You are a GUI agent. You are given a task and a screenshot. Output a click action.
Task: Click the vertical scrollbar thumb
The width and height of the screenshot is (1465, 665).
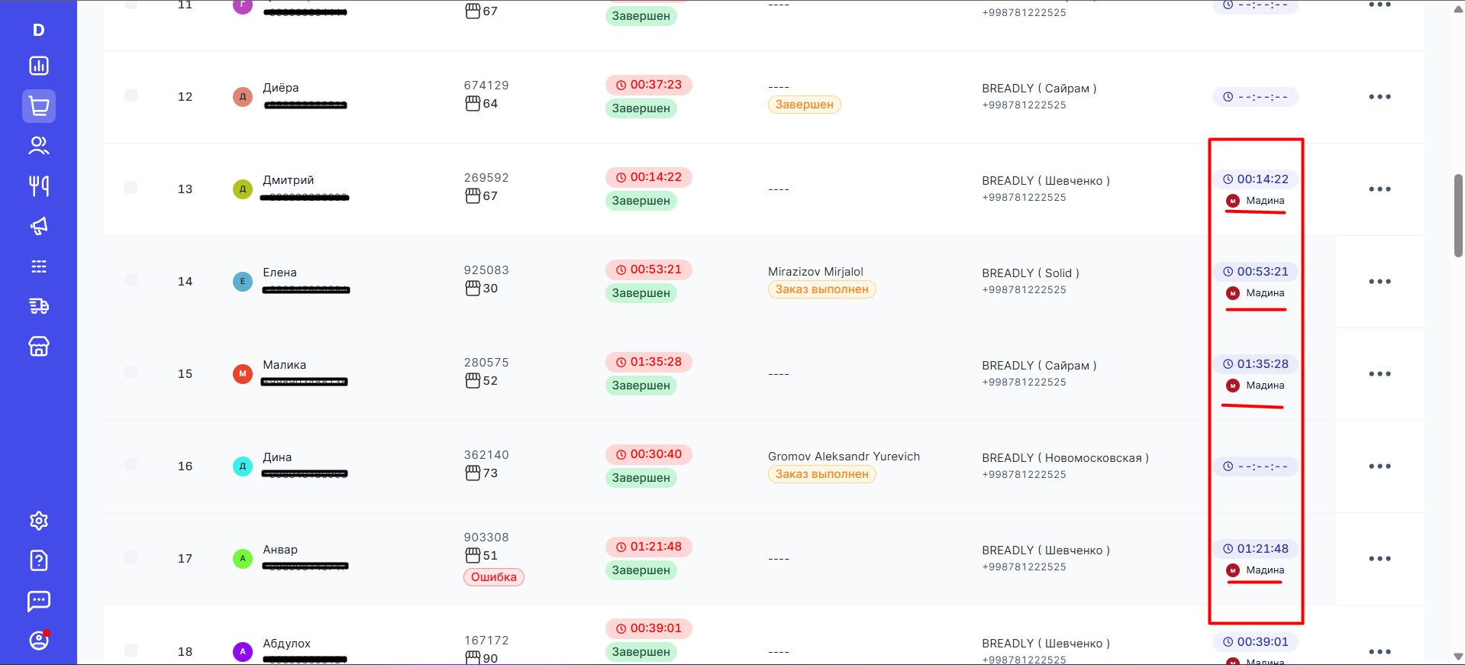coord(1458,216)
